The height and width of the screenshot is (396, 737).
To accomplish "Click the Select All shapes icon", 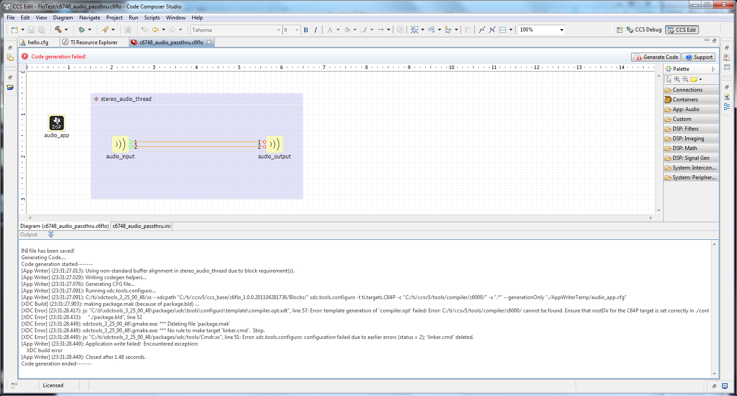I will pyautogui.click(x=415, y=30).
